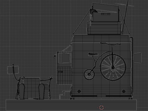Select the large front wheel of the bicycle
The height and width of the screenshot is (111, 148).
point(113,68)
